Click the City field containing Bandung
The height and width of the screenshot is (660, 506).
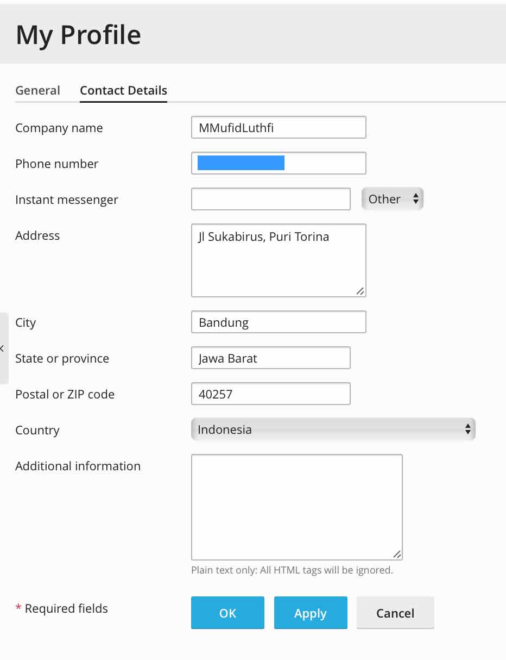point(278,321)
